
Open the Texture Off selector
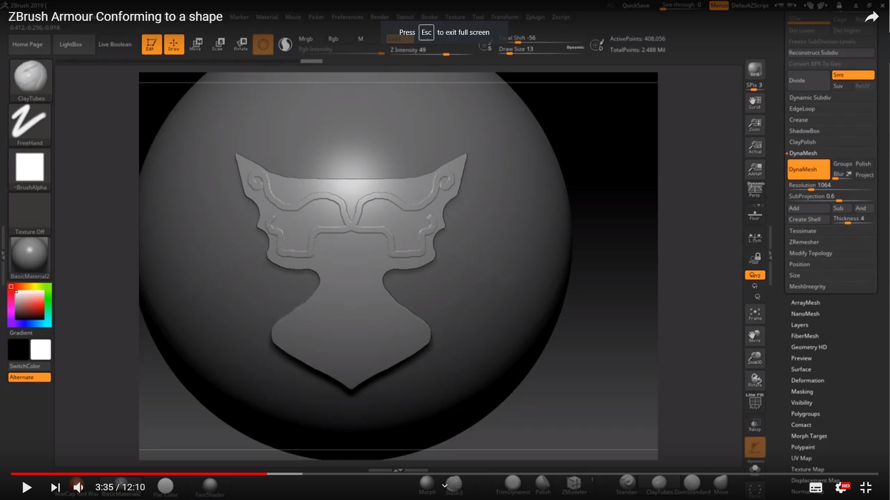(30, 214)
